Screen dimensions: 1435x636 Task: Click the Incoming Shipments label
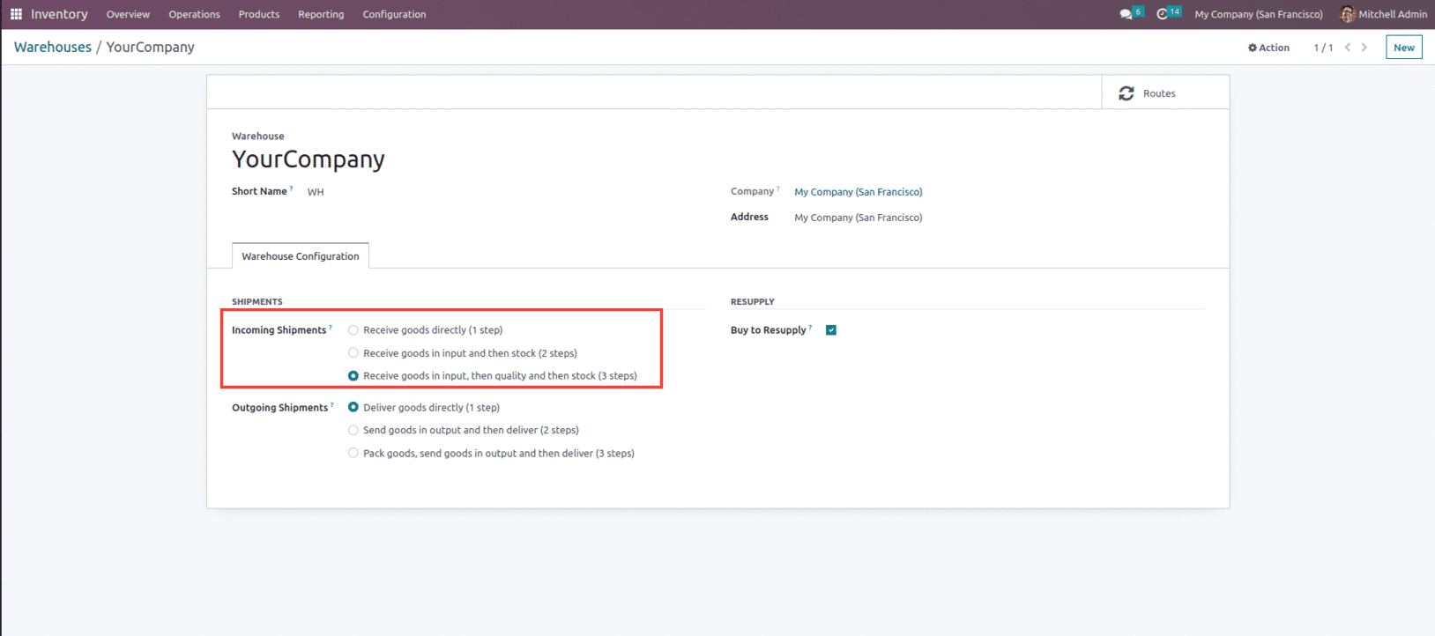click(279, 330)
